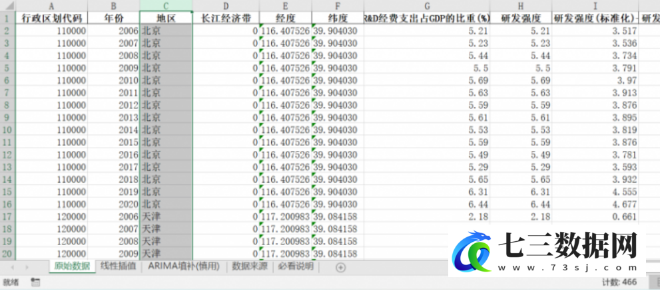The width and height of the screenshot is (660, 291).
Task: Click the 3.536 cell
Action: [x=595, y=43]
